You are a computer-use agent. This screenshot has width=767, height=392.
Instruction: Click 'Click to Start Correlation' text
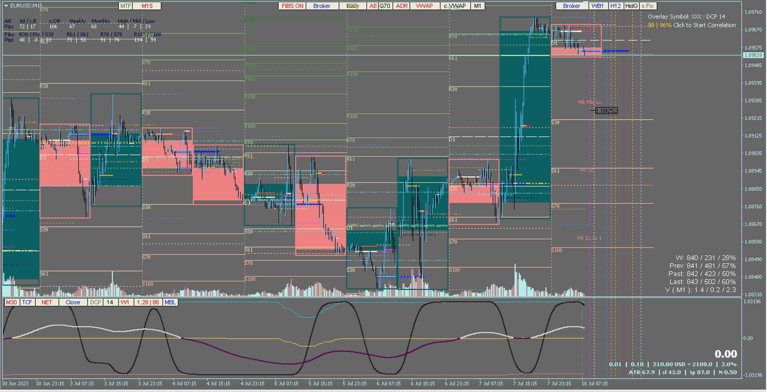pyautogui.click(x=704, y=25)
